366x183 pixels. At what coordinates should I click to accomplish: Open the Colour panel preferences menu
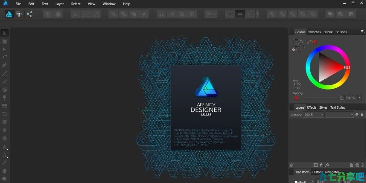[362, 31]
